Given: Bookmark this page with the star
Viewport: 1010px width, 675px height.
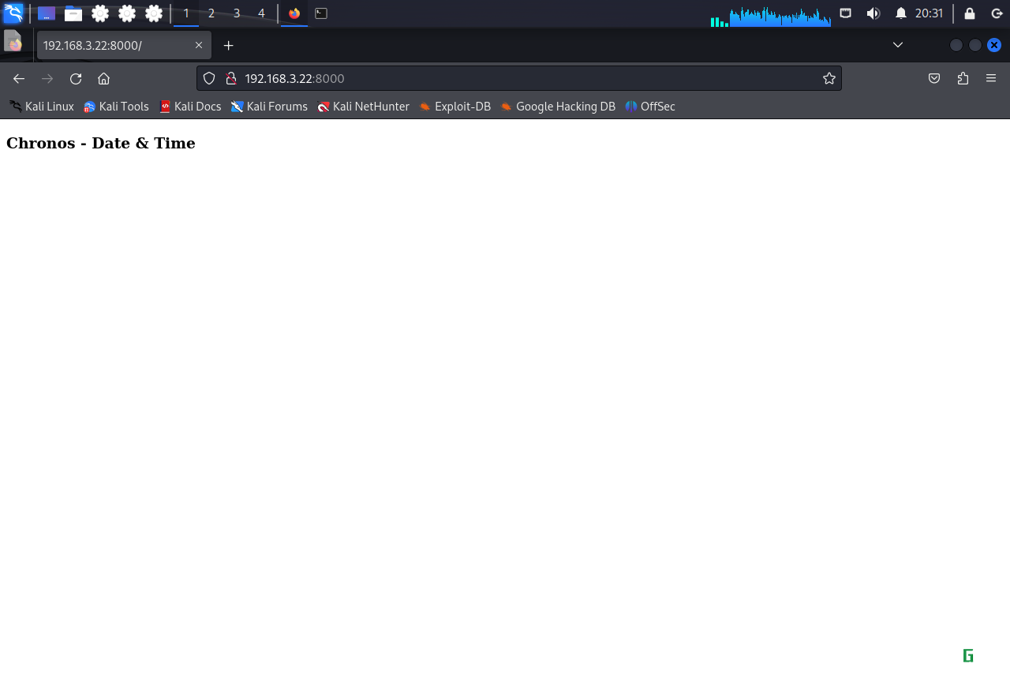Looking at the screenshot, I should 829,78.
